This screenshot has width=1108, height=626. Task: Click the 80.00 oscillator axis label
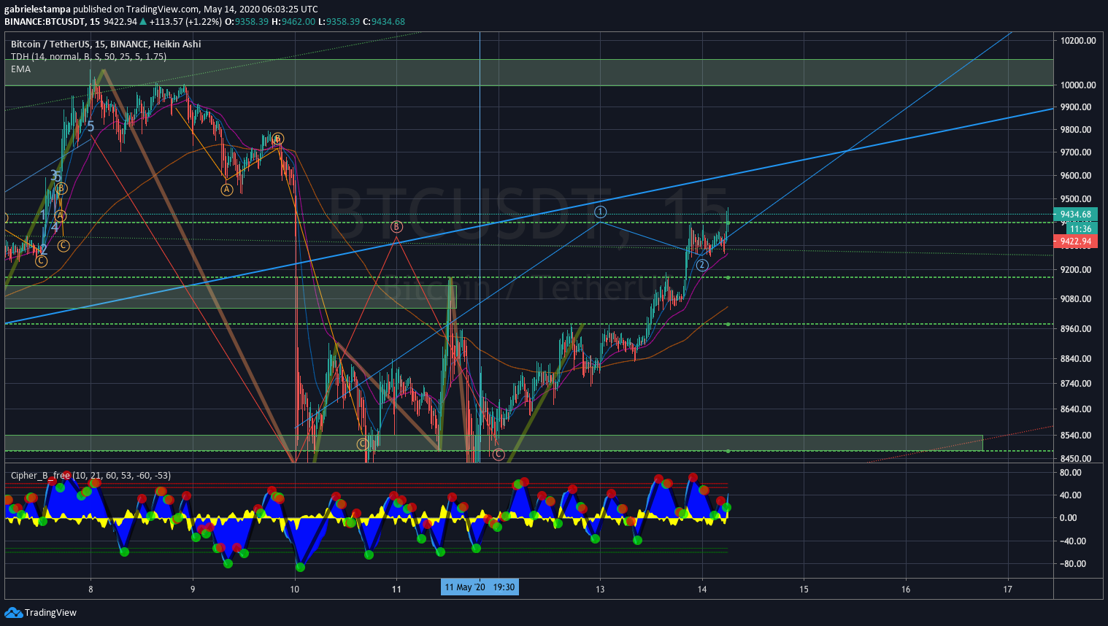[1071, 473]
